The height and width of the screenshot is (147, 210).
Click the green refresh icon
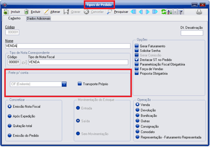pos(164,12)
